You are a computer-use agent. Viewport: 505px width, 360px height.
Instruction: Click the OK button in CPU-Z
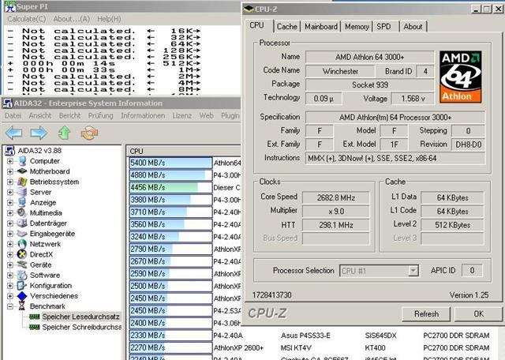(x=478, y=313)
